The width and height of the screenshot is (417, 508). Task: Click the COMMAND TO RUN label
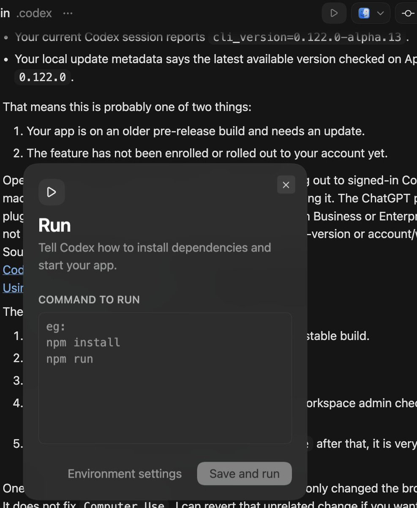point(89,300)
